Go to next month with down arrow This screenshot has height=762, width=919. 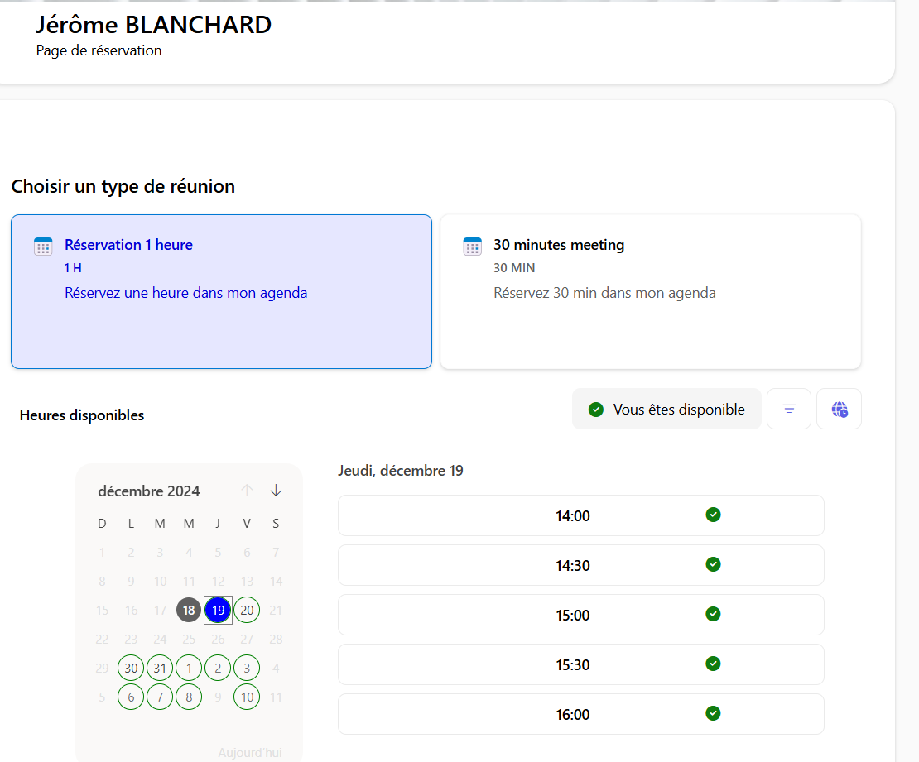coord(276,491)
